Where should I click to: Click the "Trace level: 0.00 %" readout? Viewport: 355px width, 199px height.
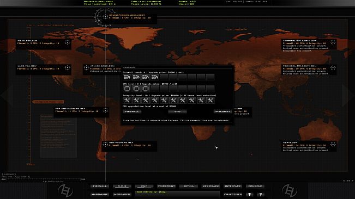(146, 4)
